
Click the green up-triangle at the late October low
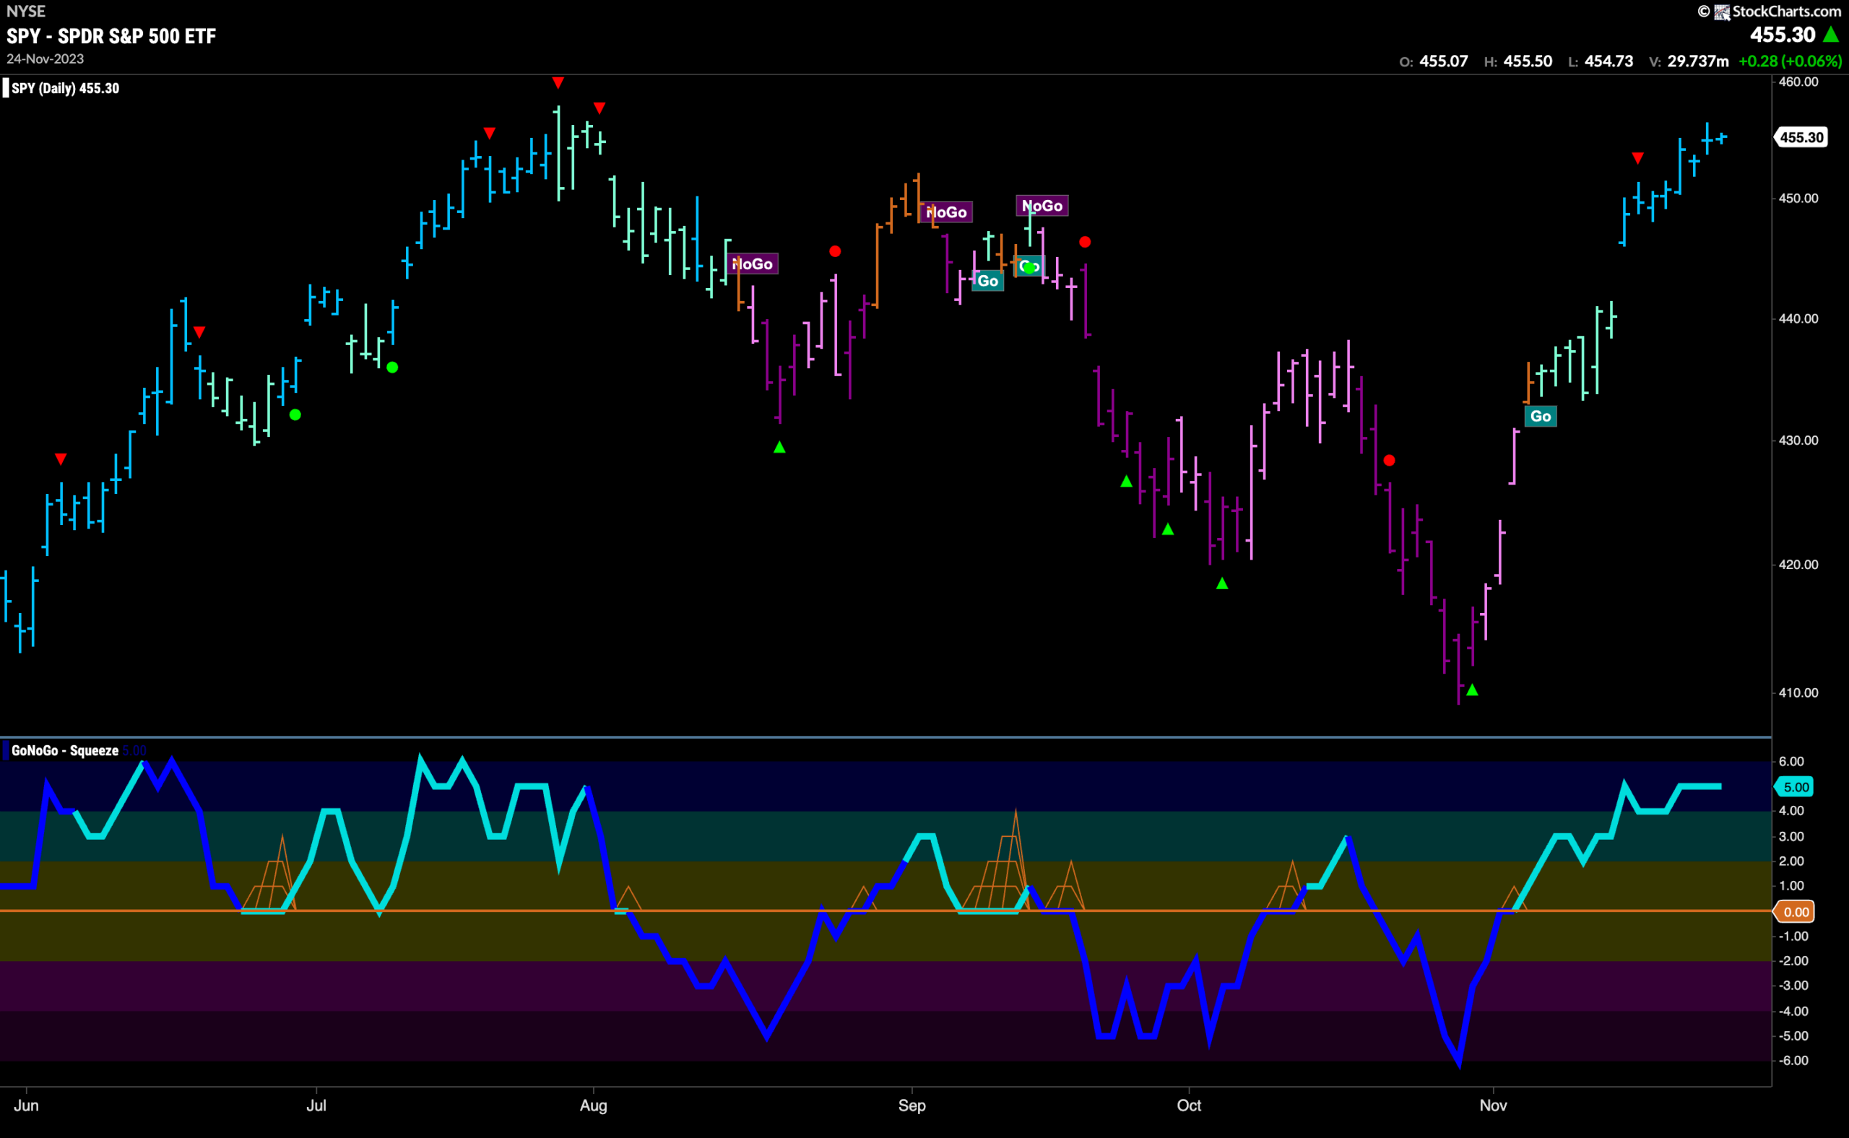[1473, 690]
